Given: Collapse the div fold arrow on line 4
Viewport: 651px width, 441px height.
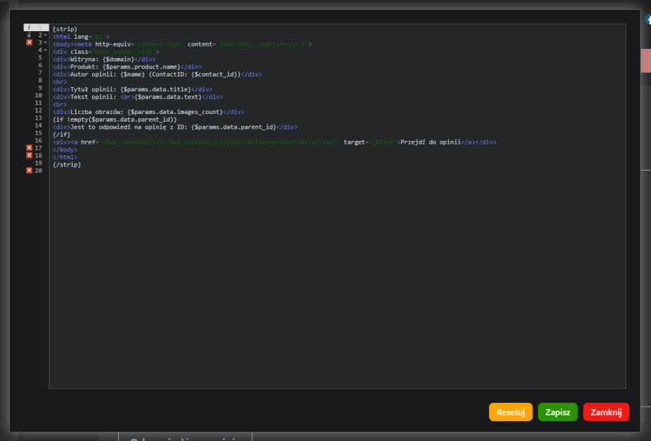Looking at the screenshot, I should (x=45, y=50).
